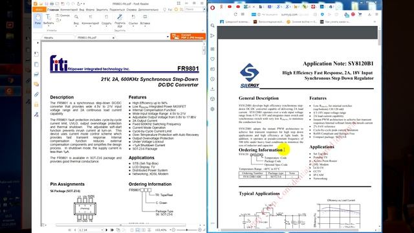The width and height of the screenshot is (414, 233).
Task: Select facing pages view mode in status bar
Action: point(144,230)
